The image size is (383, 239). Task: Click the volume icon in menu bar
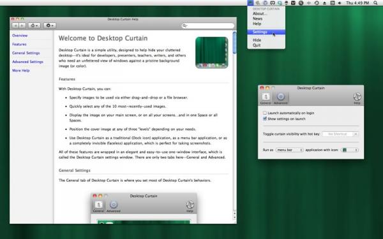click(x=340, y=3)
